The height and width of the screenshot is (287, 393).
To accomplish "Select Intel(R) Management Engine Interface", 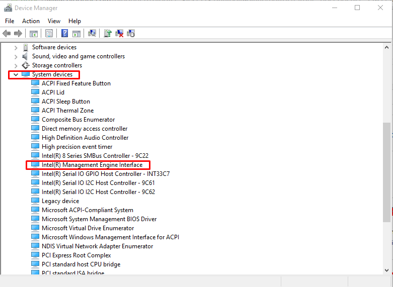I will pyautogui.click(x=92, y=165).
